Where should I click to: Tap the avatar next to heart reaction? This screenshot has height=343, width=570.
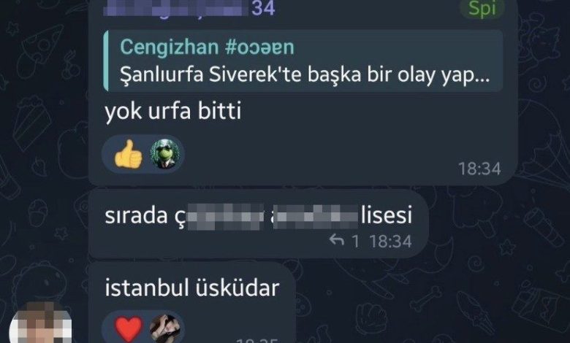(x=165, y=328)
